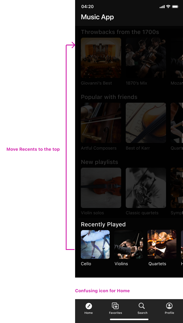The height and width of the screenshot is (323, 183).
Task: Open the Favorites star icon
Action: coord(115,306)
